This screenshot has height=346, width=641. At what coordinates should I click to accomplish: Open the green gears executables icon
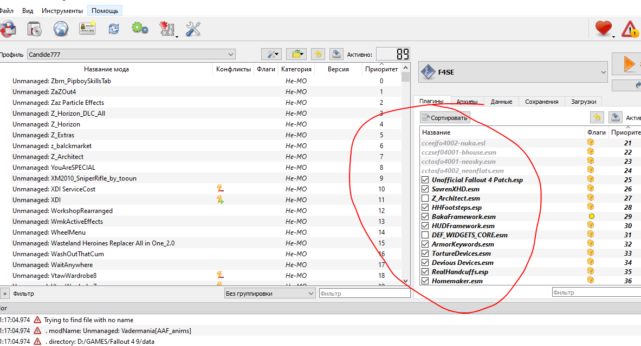(140, 29)
